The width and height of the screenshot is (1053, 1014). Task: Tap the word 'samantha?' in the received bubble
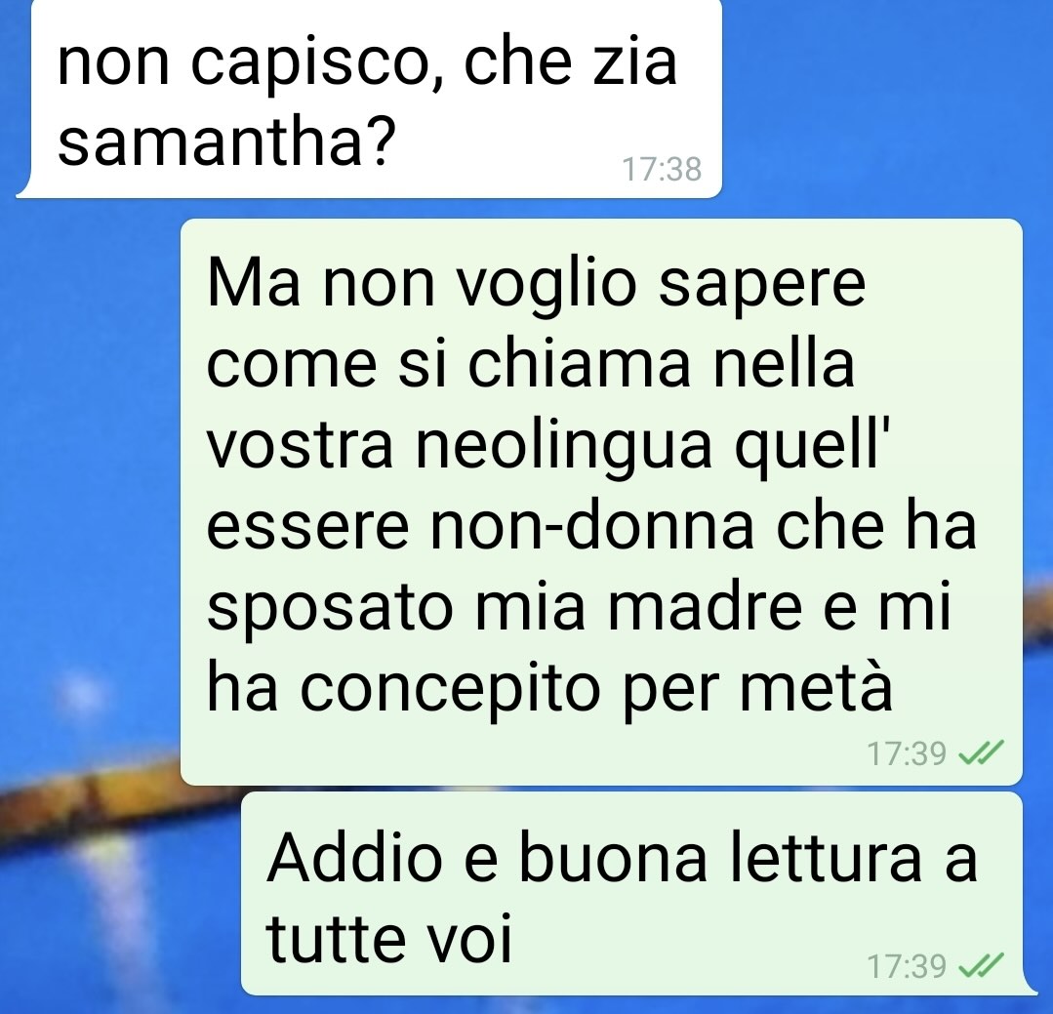tap(225, 142)
